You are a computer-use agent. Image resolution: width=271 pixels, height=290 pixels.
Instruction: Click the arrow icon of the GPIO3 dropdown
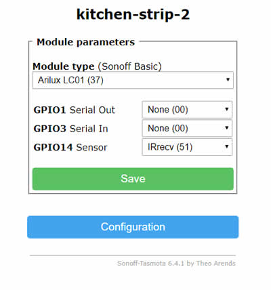point(226,128)
